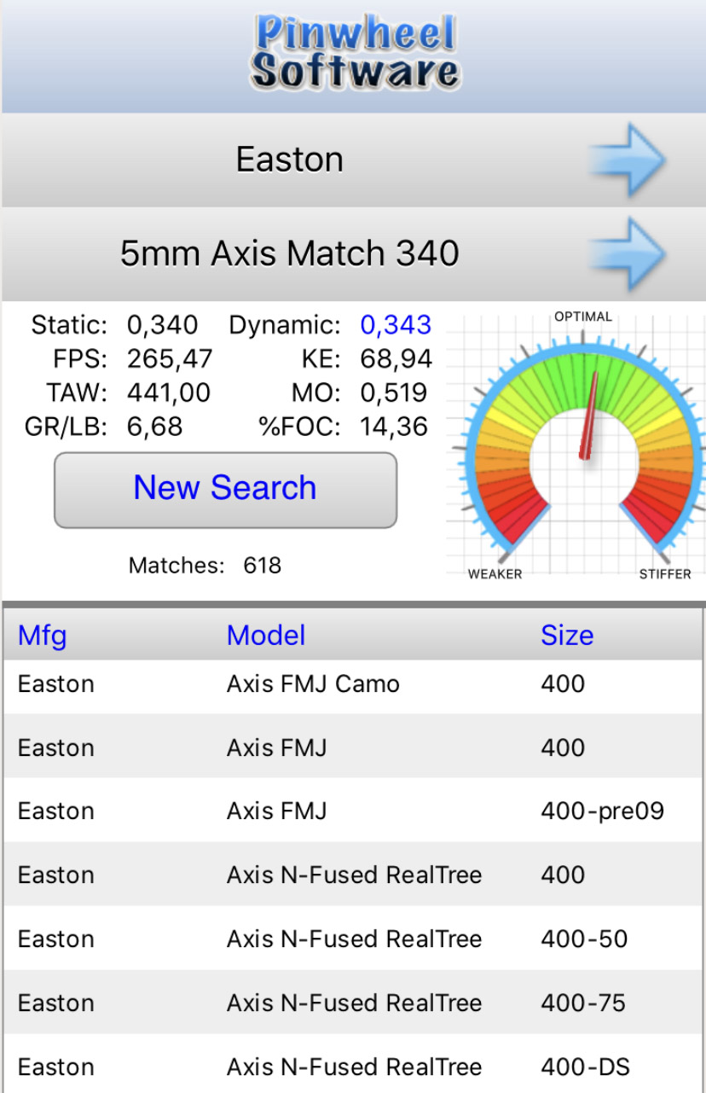Select Axis N-Fused RealTree 400-DS row
The height and width of the screenshot is (1093, 706).
(x=353, y=1065)
